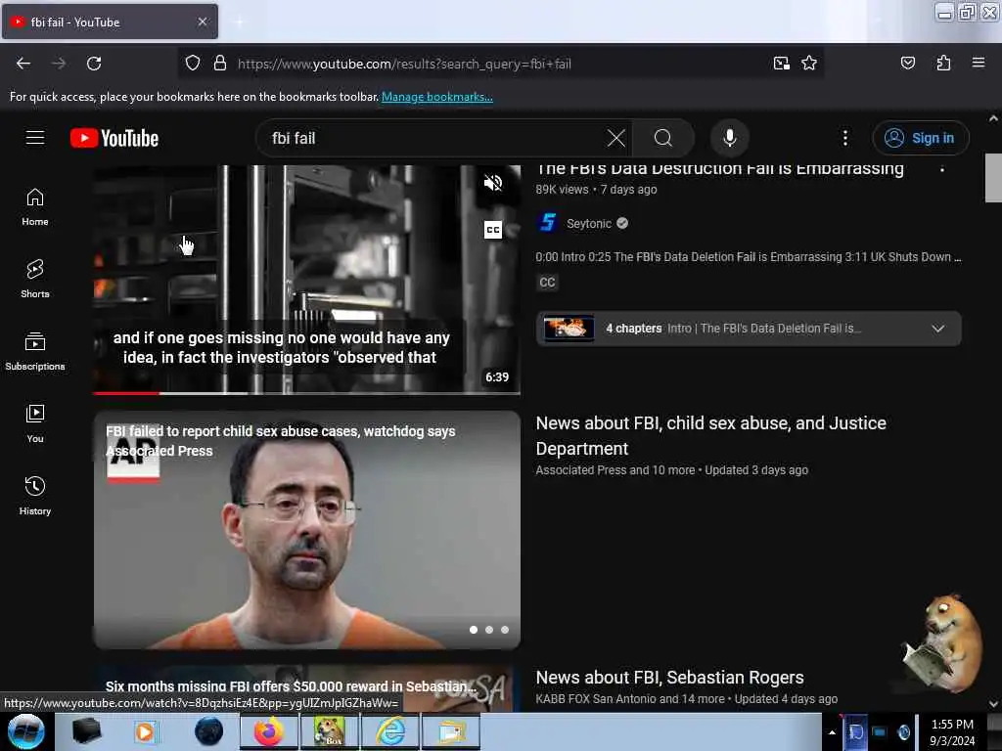The width and height of the screenshot is (1002, 751).
Task: Open News about FBI, child sex abuse heading
Action: (x=710, y=435)
